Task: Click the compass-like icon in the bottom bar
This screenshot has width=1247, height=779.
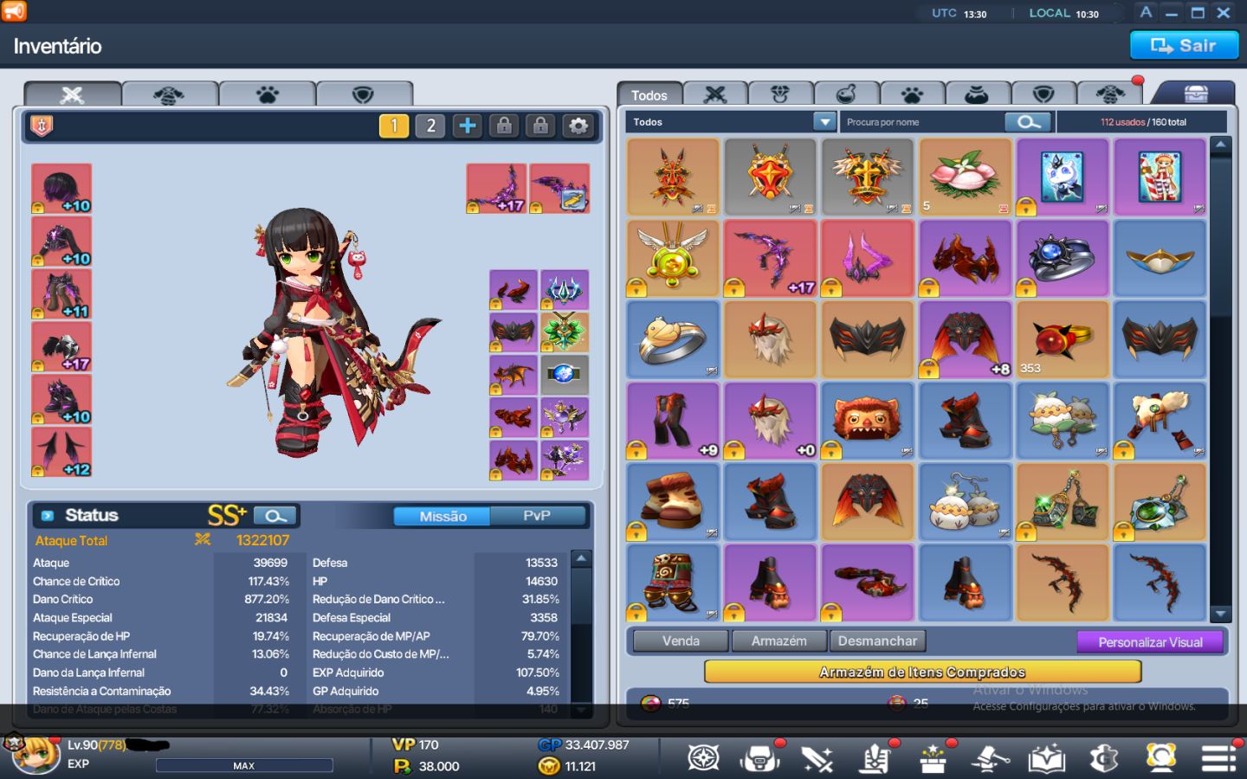Action: click(x=703, y=759)
